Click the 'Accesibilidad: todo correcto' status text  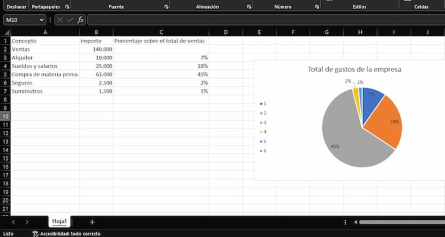(x=70, y=233)
